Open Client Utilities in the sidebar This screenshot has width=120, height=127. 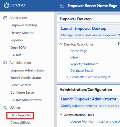pyautogui.click(x=21, y=123)
